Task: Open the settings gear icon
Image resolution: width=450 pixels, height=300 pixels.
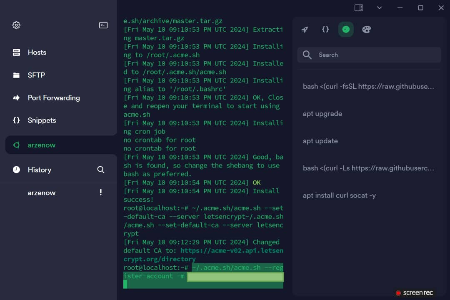Action: point(16,25)
